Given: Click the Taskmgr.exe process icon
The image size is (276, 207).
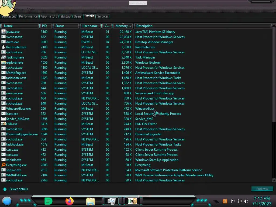Looking at the screenshot, I should pos(3,57).
